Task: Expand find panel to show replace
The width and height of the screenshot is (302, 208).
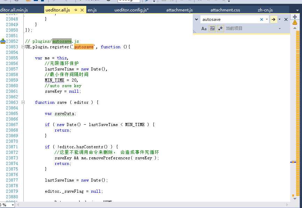Action: pos(197,19)
